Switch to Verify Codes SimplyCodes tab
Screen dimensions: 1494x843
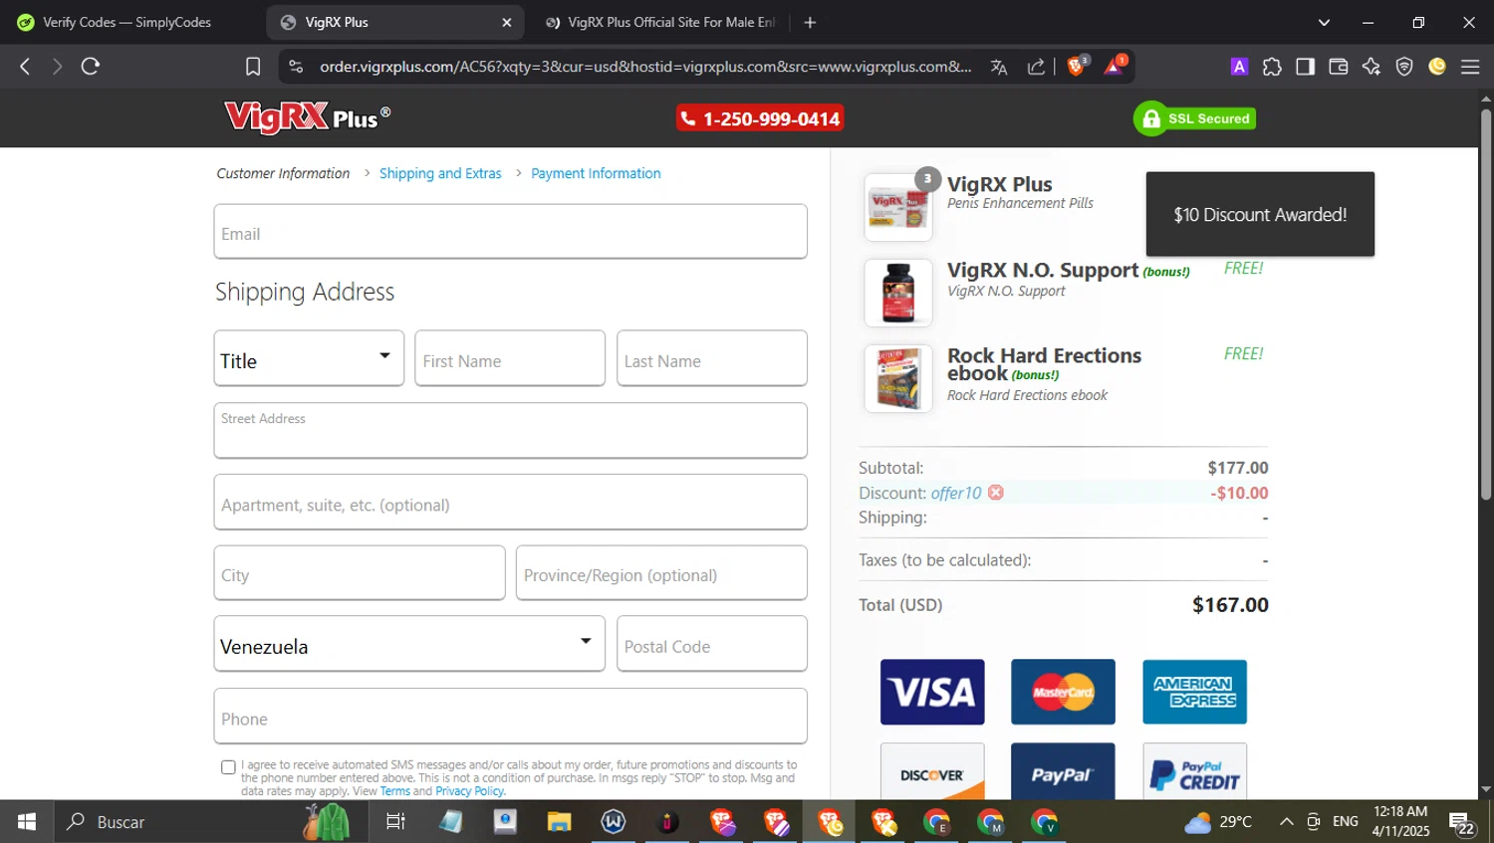(127, 22)
